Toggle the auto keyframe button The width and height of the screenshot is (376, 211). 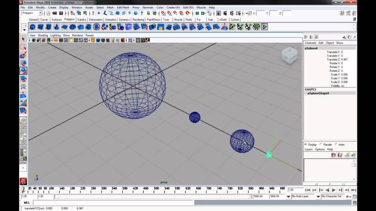(x=348, y=196)
